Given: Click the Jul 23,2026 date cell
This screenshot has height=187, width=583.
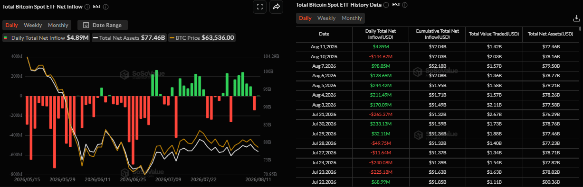Looking at the screenshot, I should [x=324, y=173].
